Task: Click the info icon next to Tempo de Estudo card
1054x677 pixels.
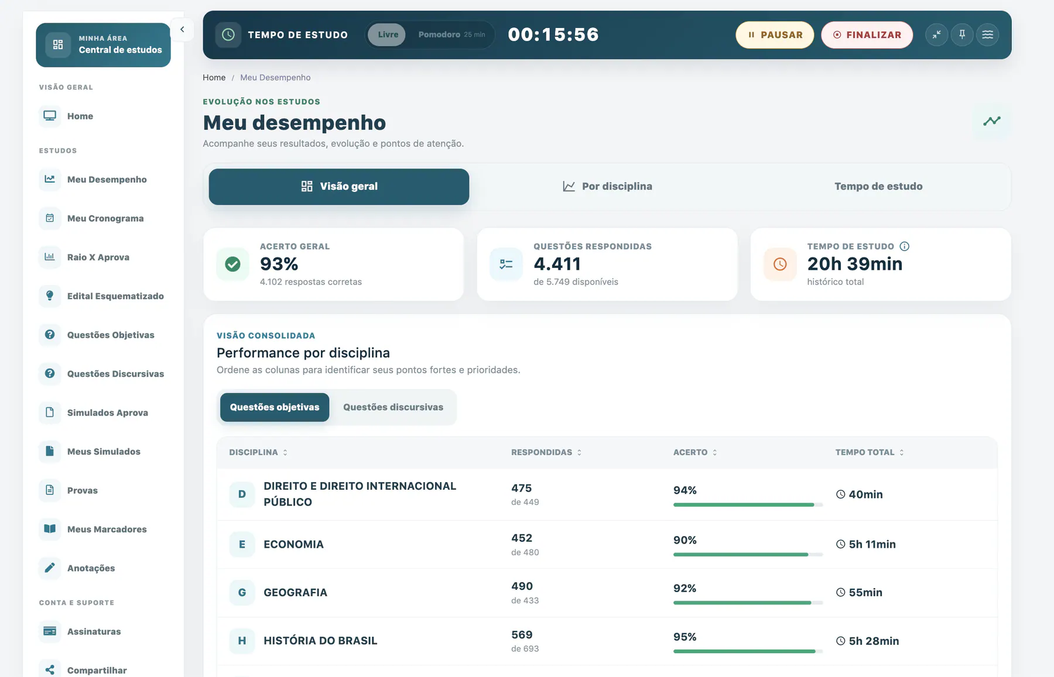Action: pos(905,246)
